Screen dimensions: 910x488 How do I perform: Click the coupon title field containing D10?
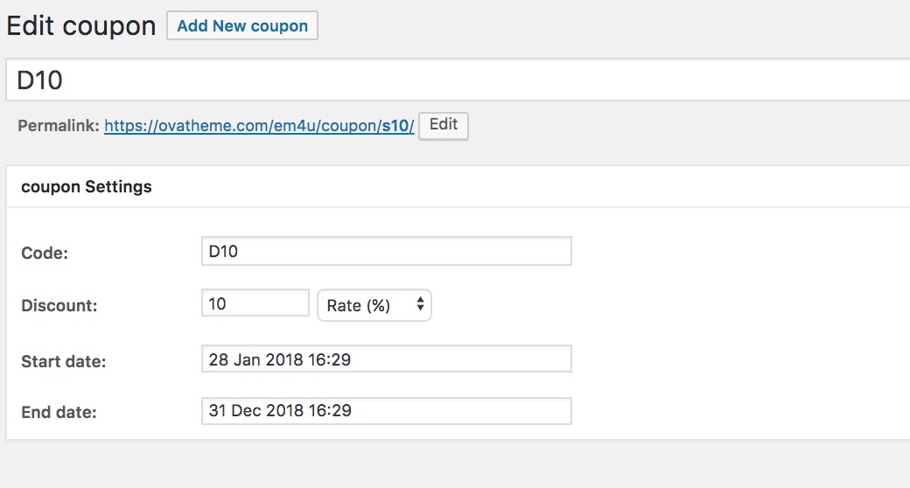coord(455,80)
